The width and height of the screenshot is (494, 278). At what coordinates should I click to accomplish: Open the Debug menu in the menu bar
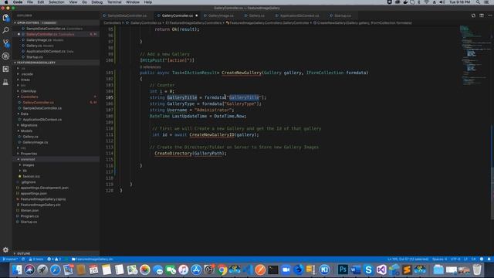[97, 2]
